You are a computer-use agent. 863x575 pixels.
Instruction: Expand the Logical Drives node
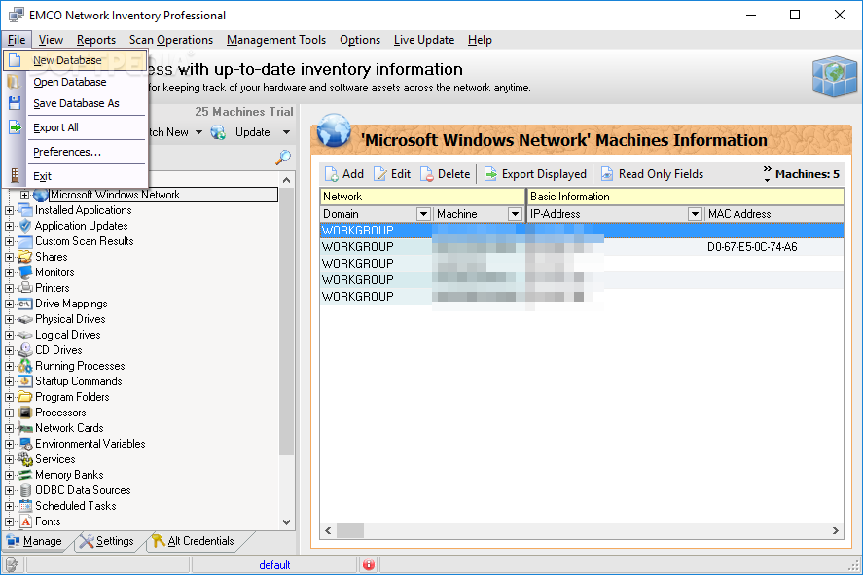(x=10, y=335)
